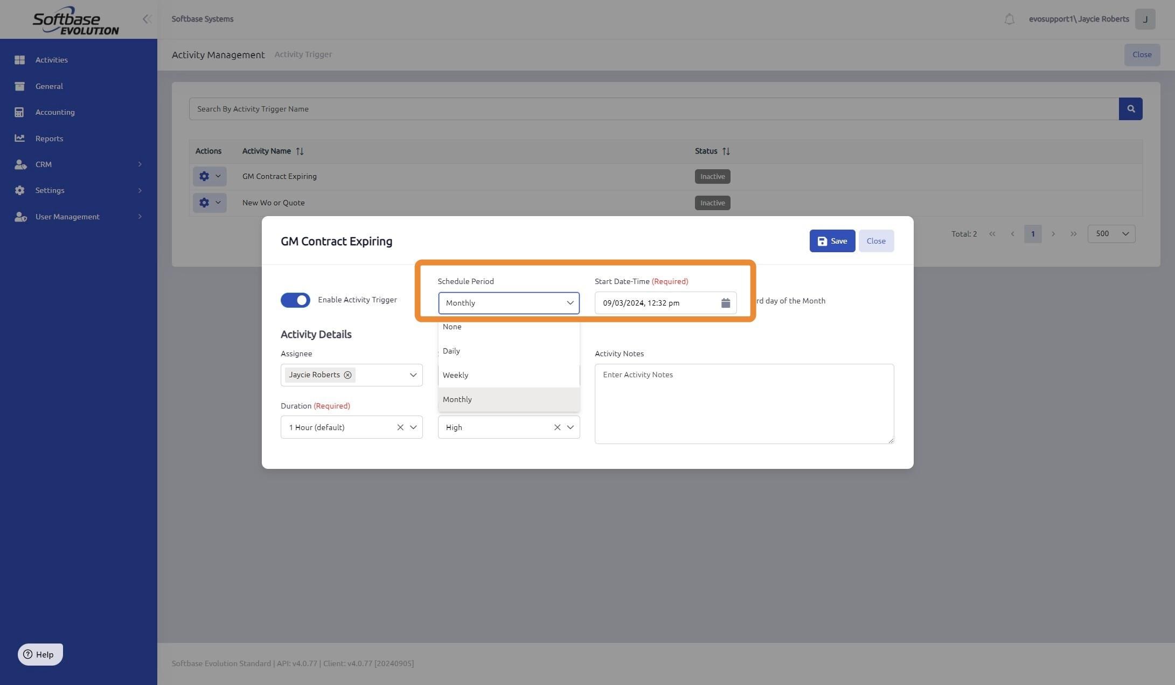Clear the Duration field with X
The width and height of the screenshot is (1175, 685).
click(x=400, y=427)
